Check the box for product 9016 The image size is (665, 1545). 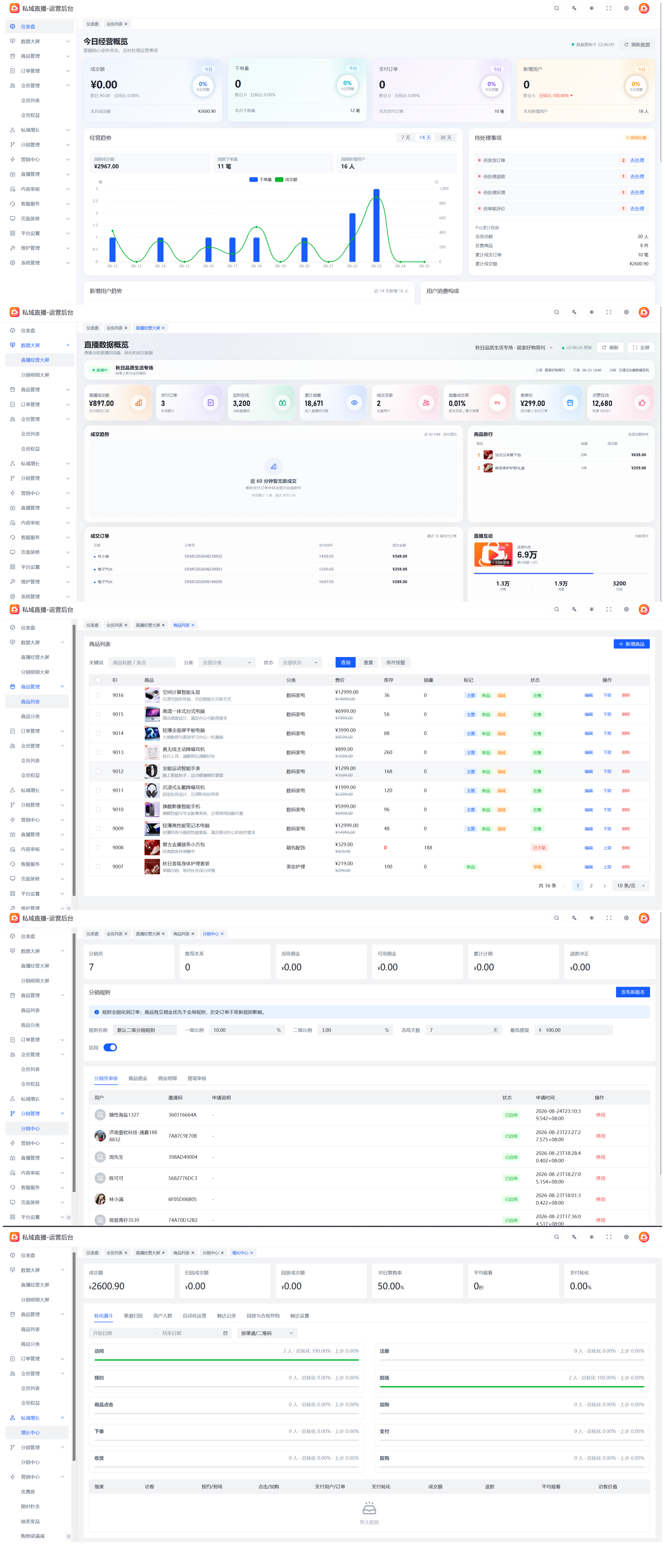pos(98,695)
